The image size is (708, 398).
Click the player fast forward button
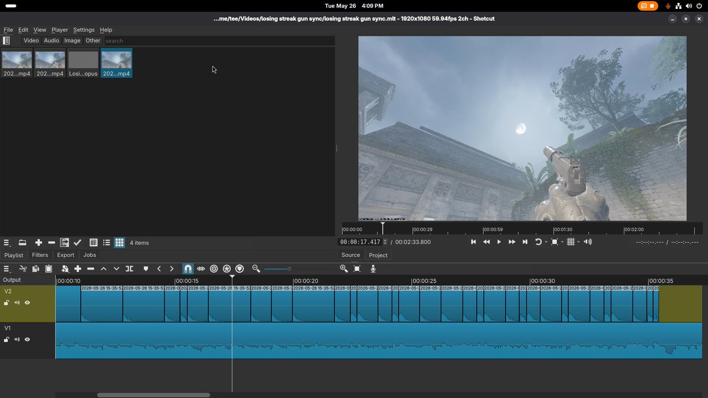click(x=512, y=242)
